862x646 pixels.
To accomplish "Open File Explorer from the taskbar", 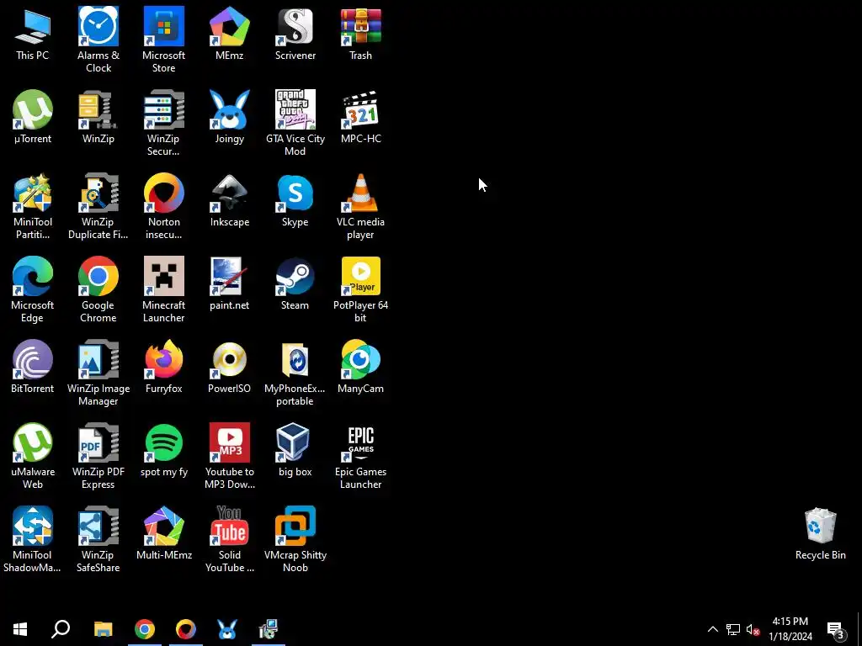I will (x=104, y=629).
